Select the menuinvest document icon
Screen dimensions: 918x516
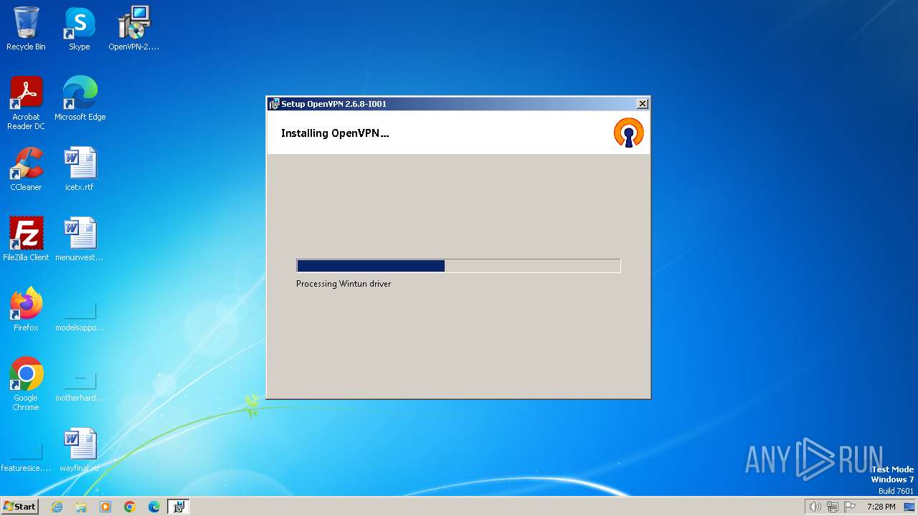[80, 239]
